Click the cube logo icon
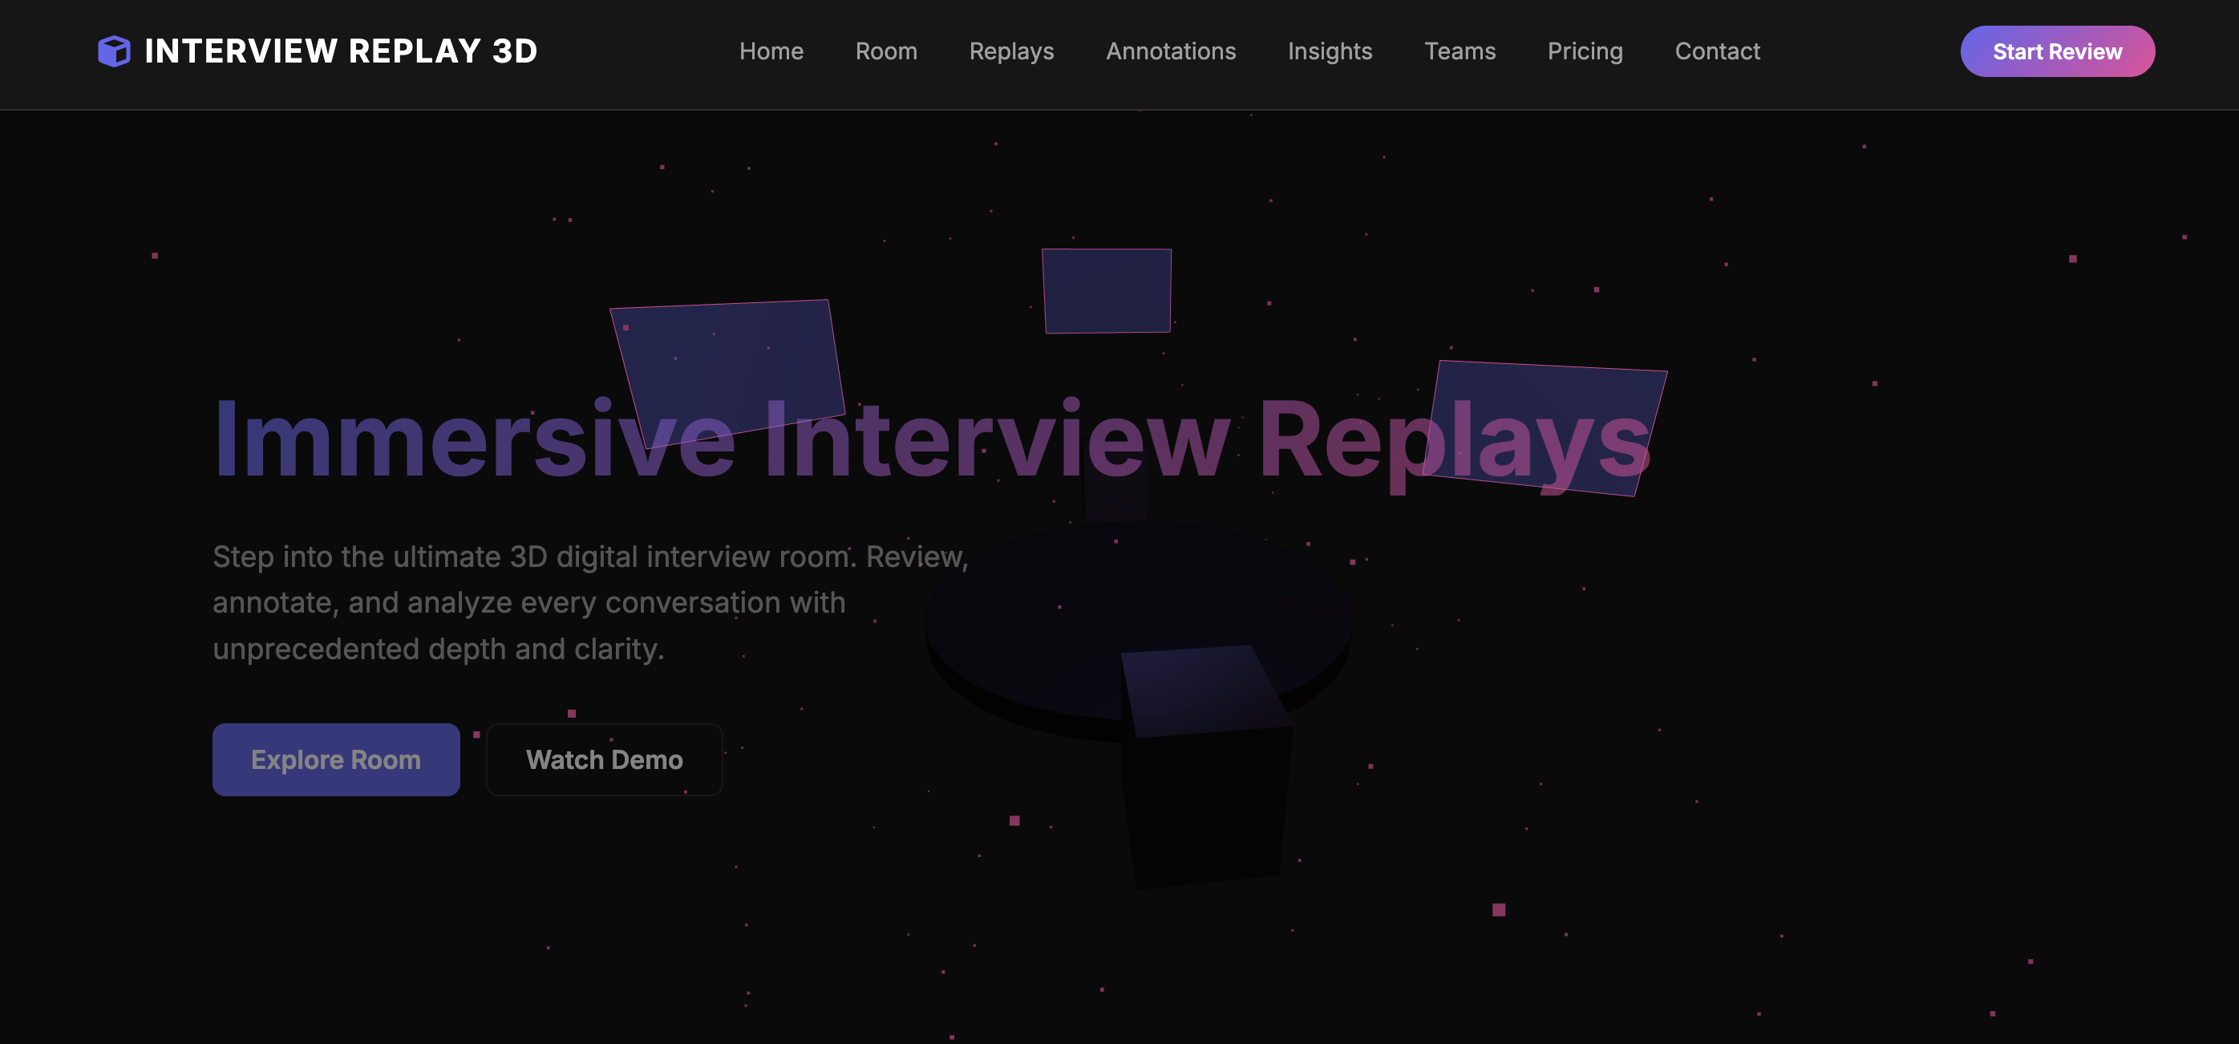This screenshot has height=1044, width=2239. 114,51
